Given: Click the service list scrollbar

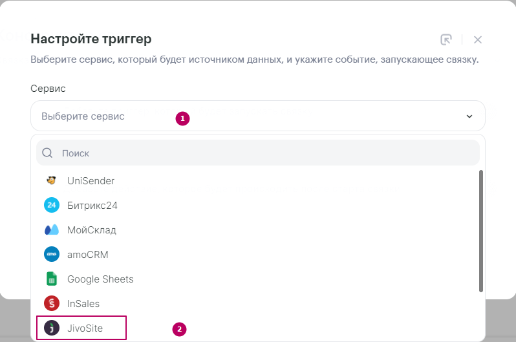Looking at the screenshot, I should pyautogui.click(x=481, y=231).
